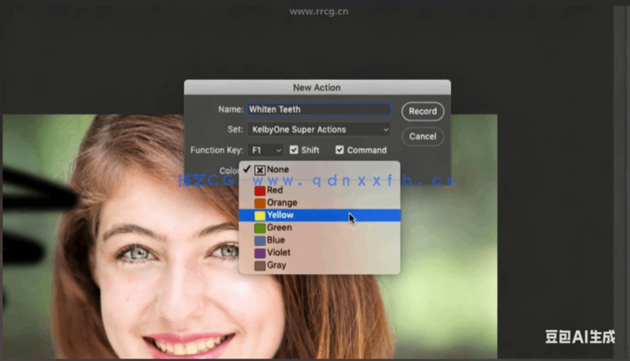630x361 pixels.
Task: Click the orange color swatch icon
Action: tap(260, 203)
